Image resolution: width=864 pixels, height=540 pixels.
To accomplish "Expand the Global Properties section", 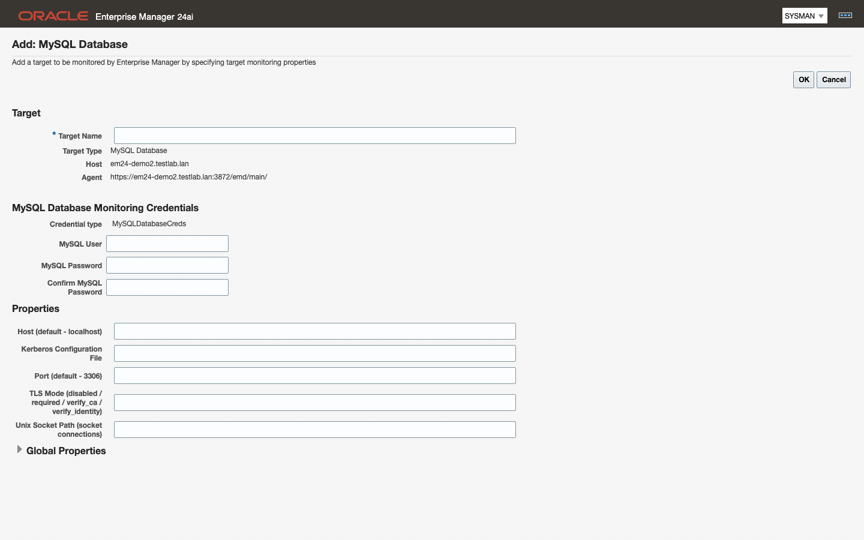I will coord(19,449).
